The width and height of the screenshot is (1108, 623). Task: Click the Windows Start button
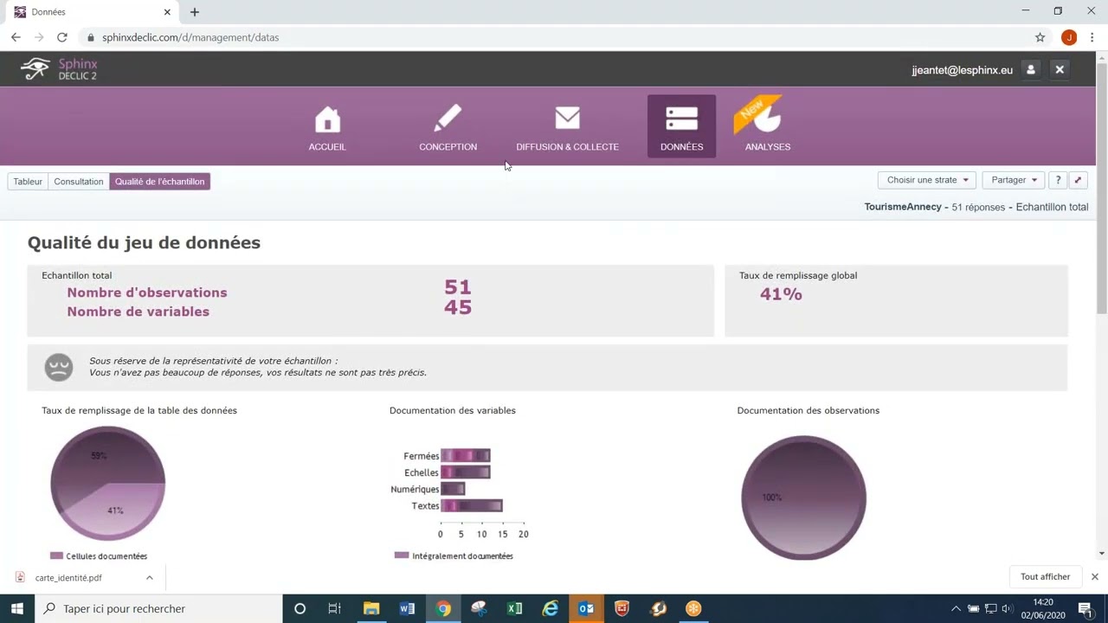pos(16,608)
